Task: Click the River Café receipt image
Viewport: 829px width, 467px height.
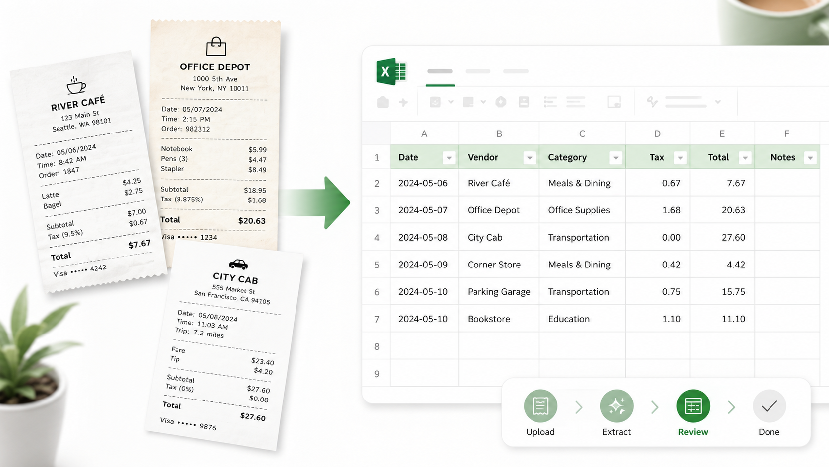Action: [88, 172]
